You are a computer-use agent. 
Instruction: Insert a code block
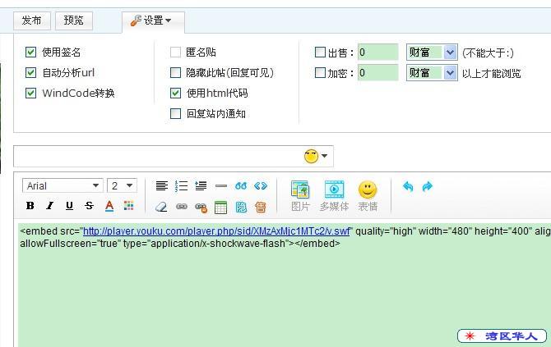pyautogui.click(x=261, y=185)
